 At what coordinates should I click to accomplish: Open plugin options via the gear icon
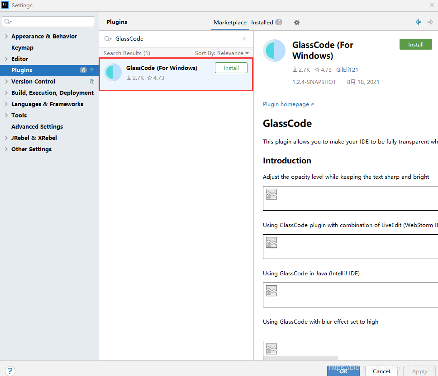pos(297,22)
